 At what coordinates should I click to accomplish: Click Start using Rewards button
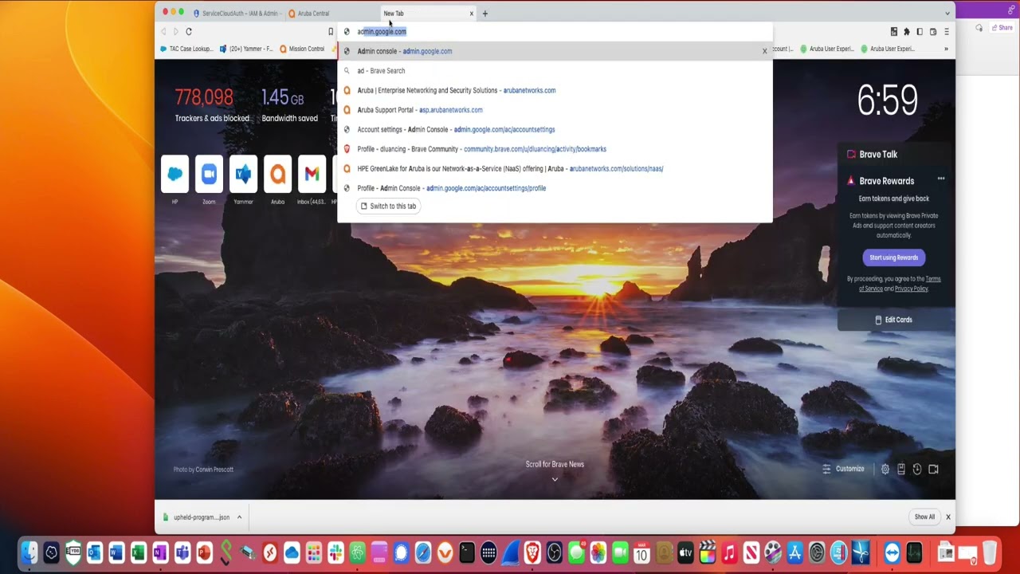893,258
